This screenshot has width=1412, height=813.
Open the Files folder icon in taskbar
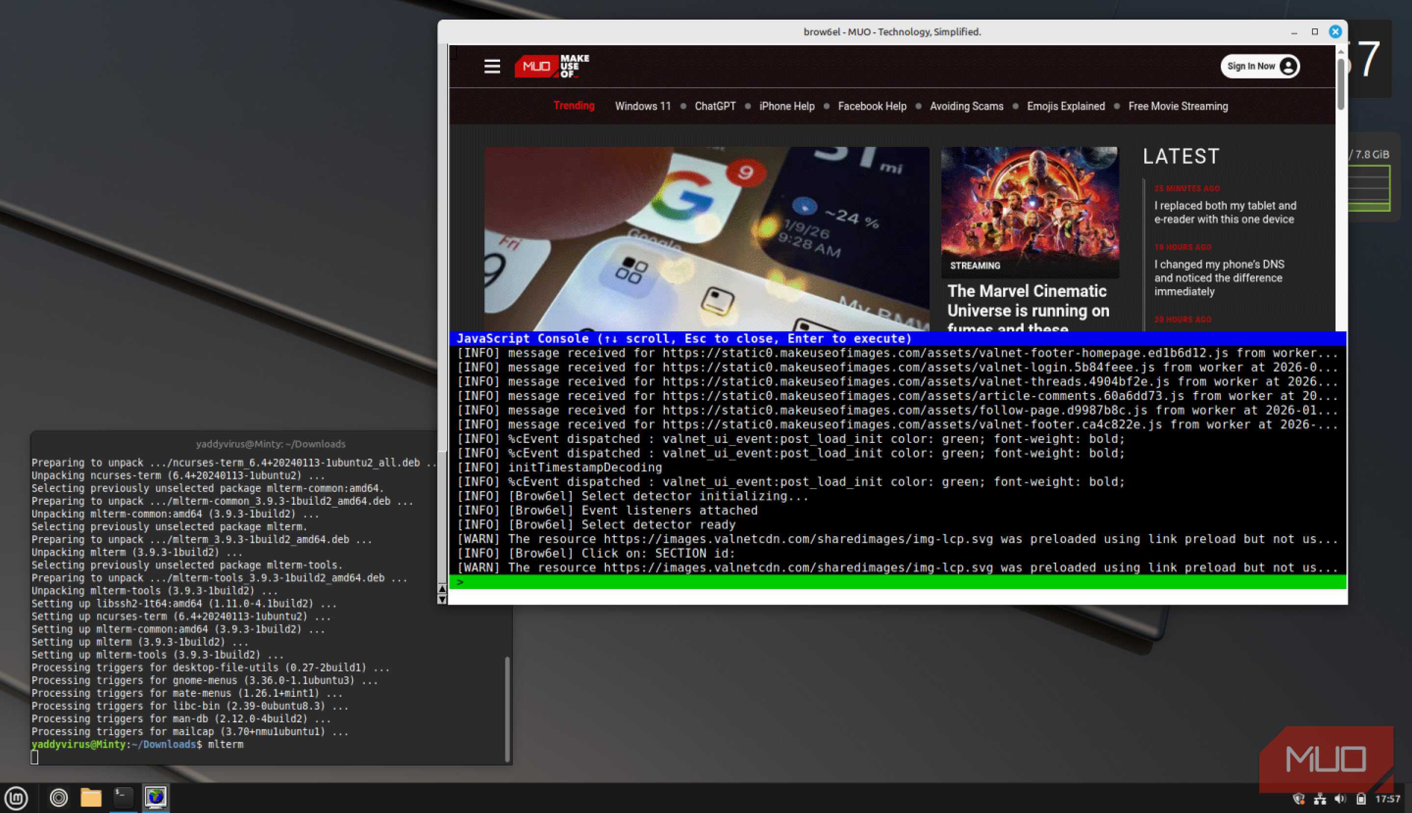91,798
